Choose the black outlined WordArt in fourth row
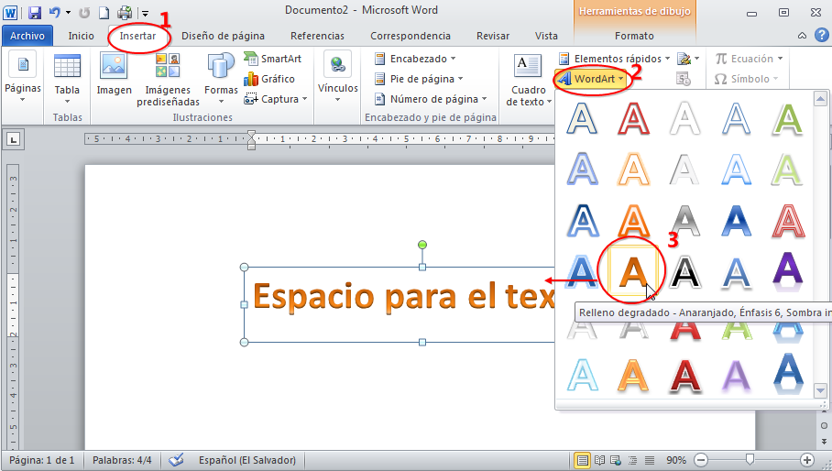 pyautogui.click(x=684, y=272)
